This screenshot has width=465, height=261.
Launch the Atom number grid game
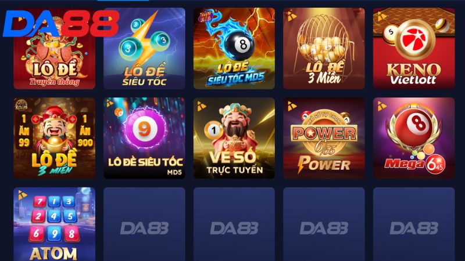[x=55, y=224]
